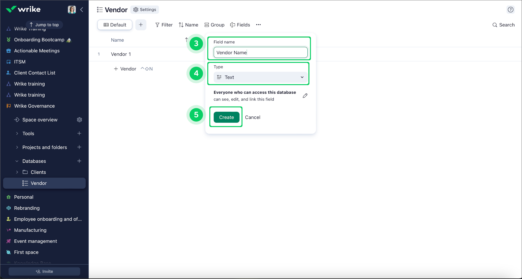
Task: Click the Search icon
Action: (494, 25)
